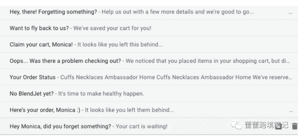Open the "Claim your cart, Monica!" email

coord(41,45)
